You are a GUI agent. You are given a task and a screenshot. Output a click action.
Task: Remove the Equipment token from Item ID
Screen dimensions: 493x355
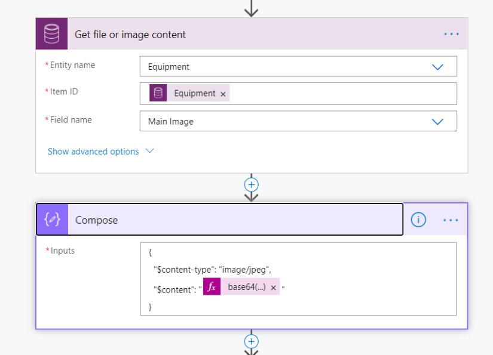point(223,93)
